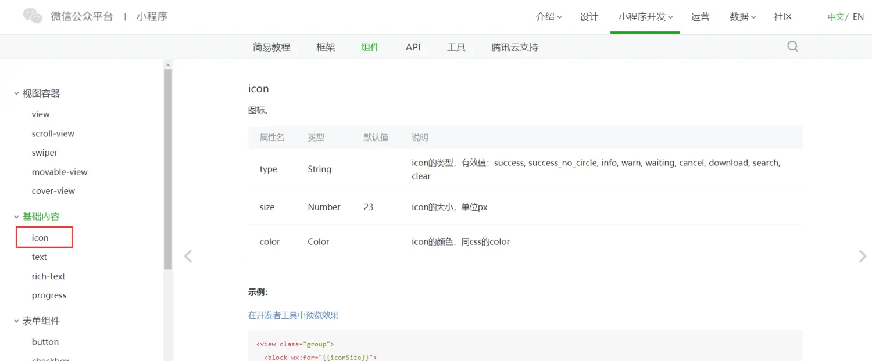
Task: Select movable-view in the sidebar
Action: point(59,172)
